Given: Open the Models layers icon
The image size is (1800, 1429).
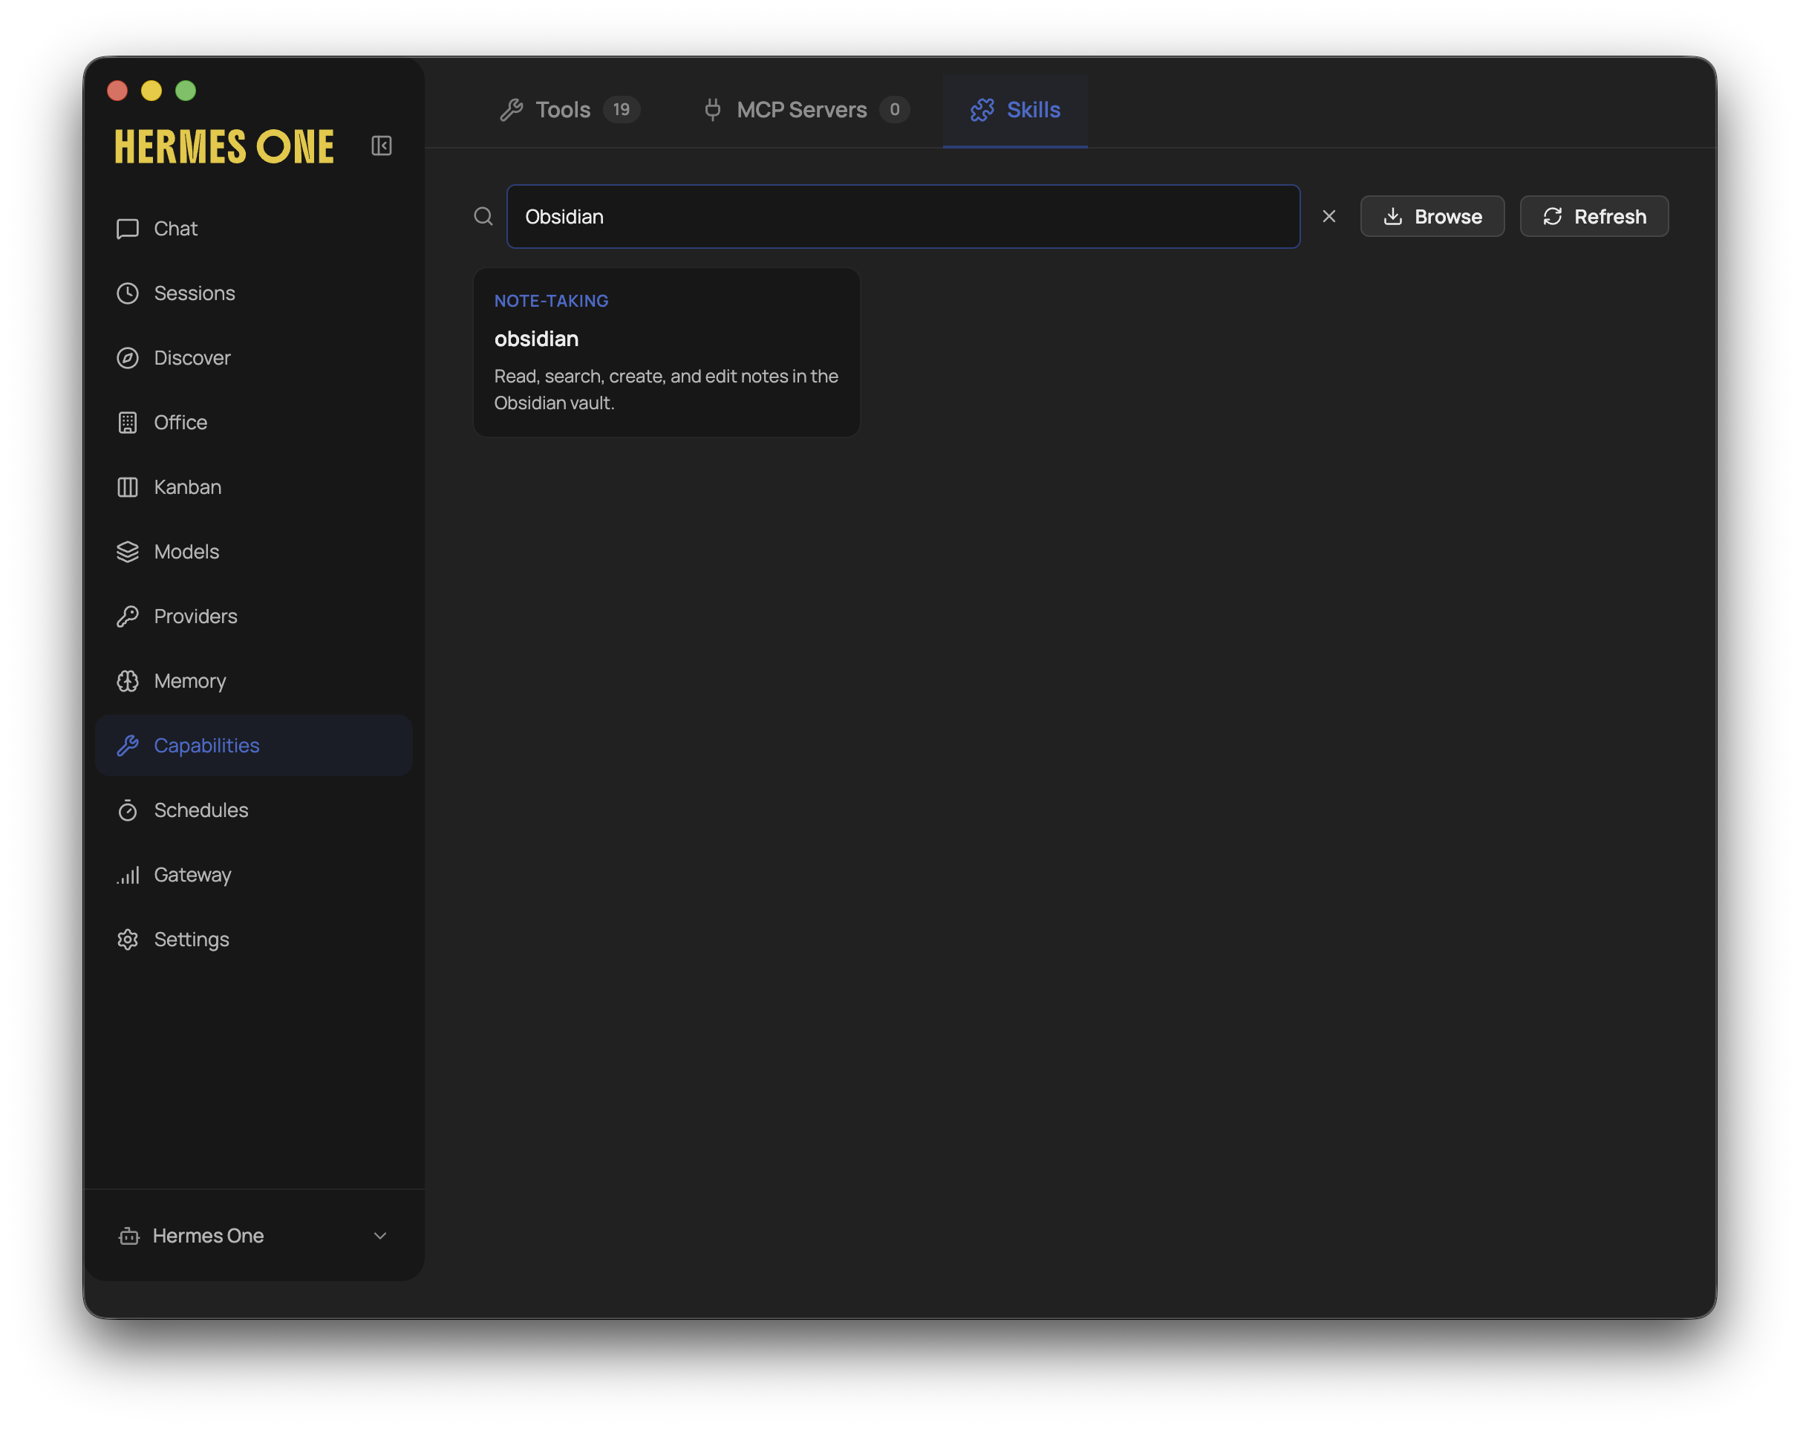Looking at the screenshot, I should tap(128, 552).
